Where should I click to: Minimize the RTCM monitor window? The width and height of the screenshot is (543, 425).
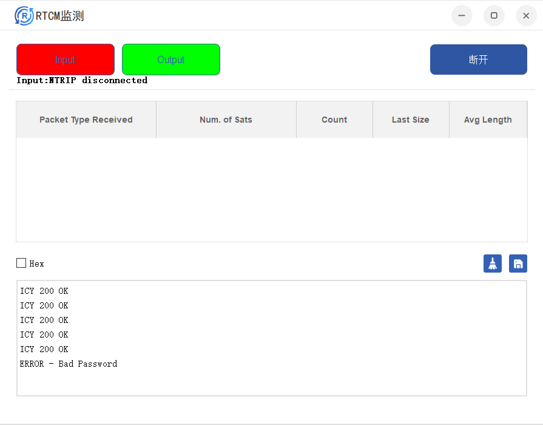462,16
